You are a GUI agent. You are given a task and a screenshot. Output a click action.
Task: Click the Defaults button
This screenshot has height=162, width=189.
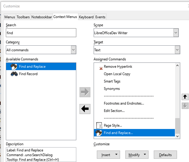(165, 155)
